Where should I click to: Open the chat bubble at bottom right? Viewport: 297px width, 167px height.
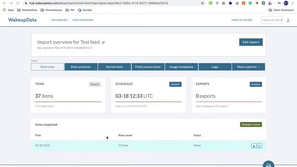pos(268,164)
